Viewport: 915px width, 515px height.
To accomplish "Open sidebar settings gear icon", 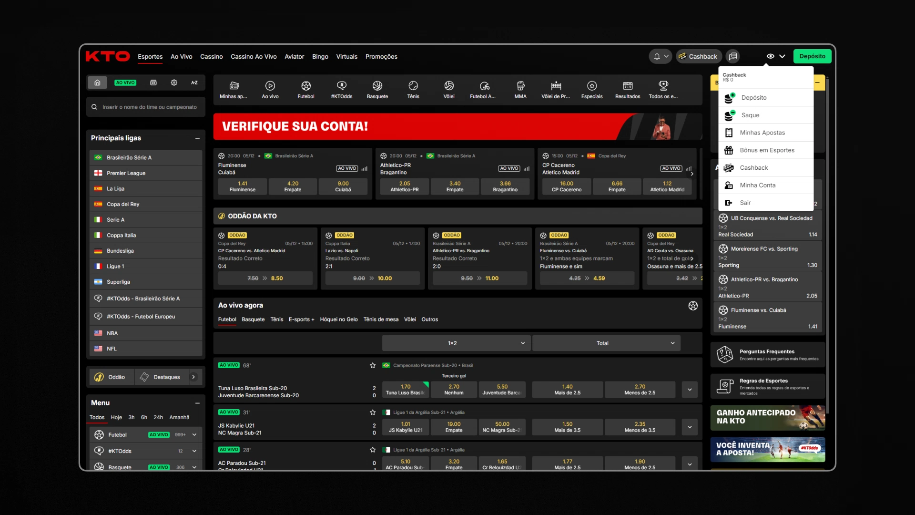I will (x=174, y=82).
